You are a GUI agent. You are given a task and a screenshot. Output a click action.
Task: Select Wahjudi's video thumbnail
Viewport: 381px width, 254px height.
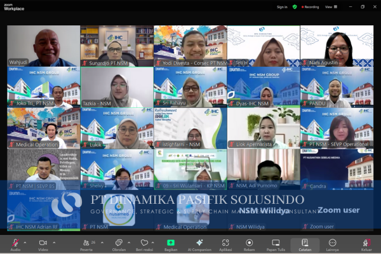43,46
